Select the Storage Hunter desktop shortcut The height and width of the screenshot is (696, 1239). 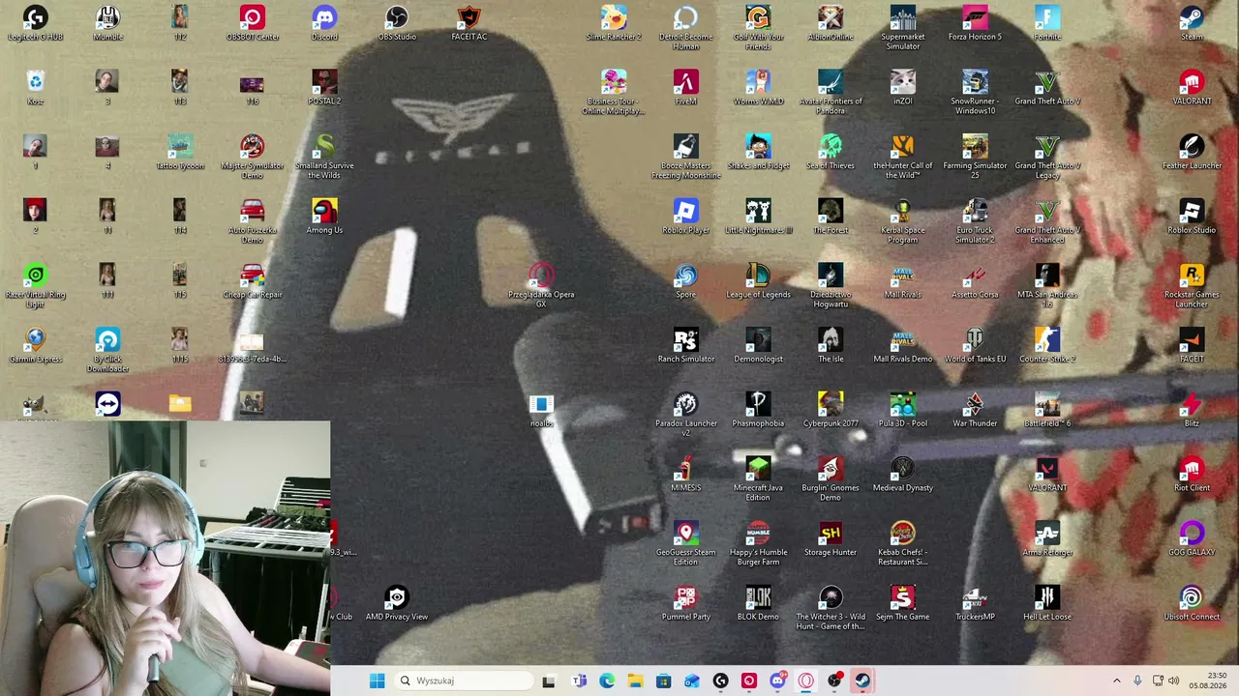click(831, 539)
